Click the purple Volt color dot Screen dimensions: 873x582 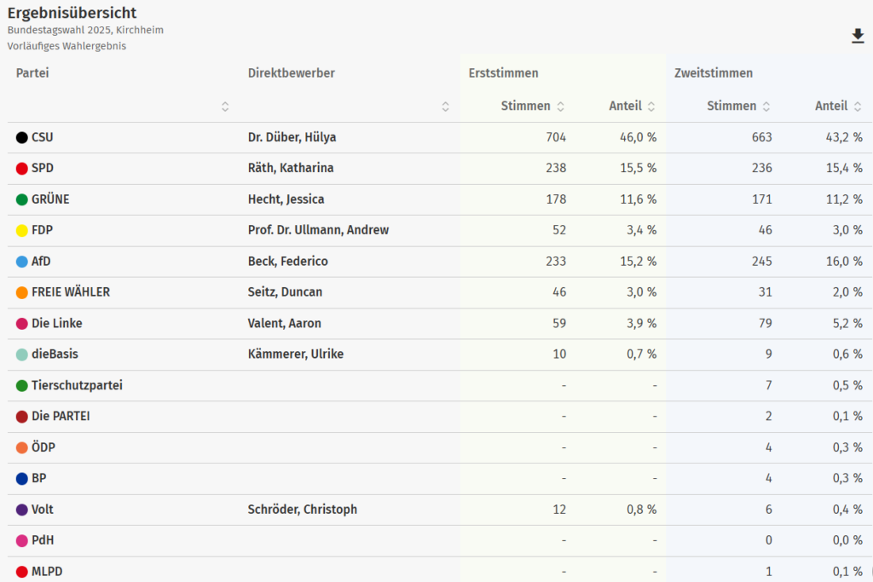tap(21, 510)
